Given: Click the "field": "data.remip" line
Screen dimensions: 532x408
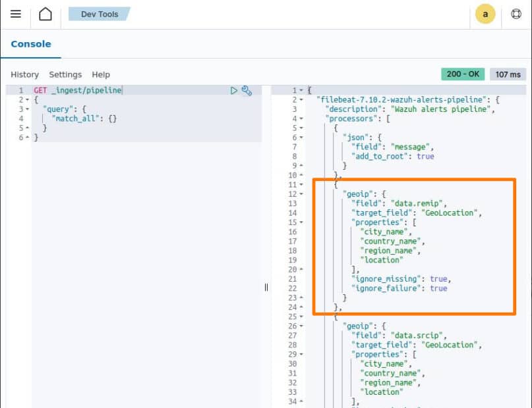Looking at the screenshot, I should click(x=399, y=203).
